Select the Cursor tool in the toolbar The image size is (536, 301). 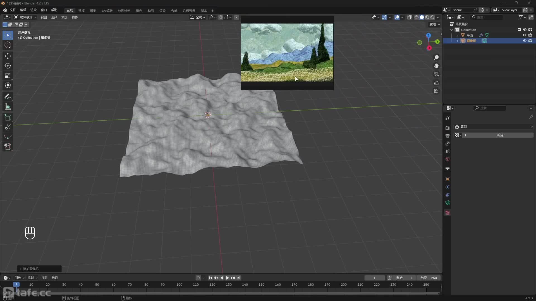point(8,45)
